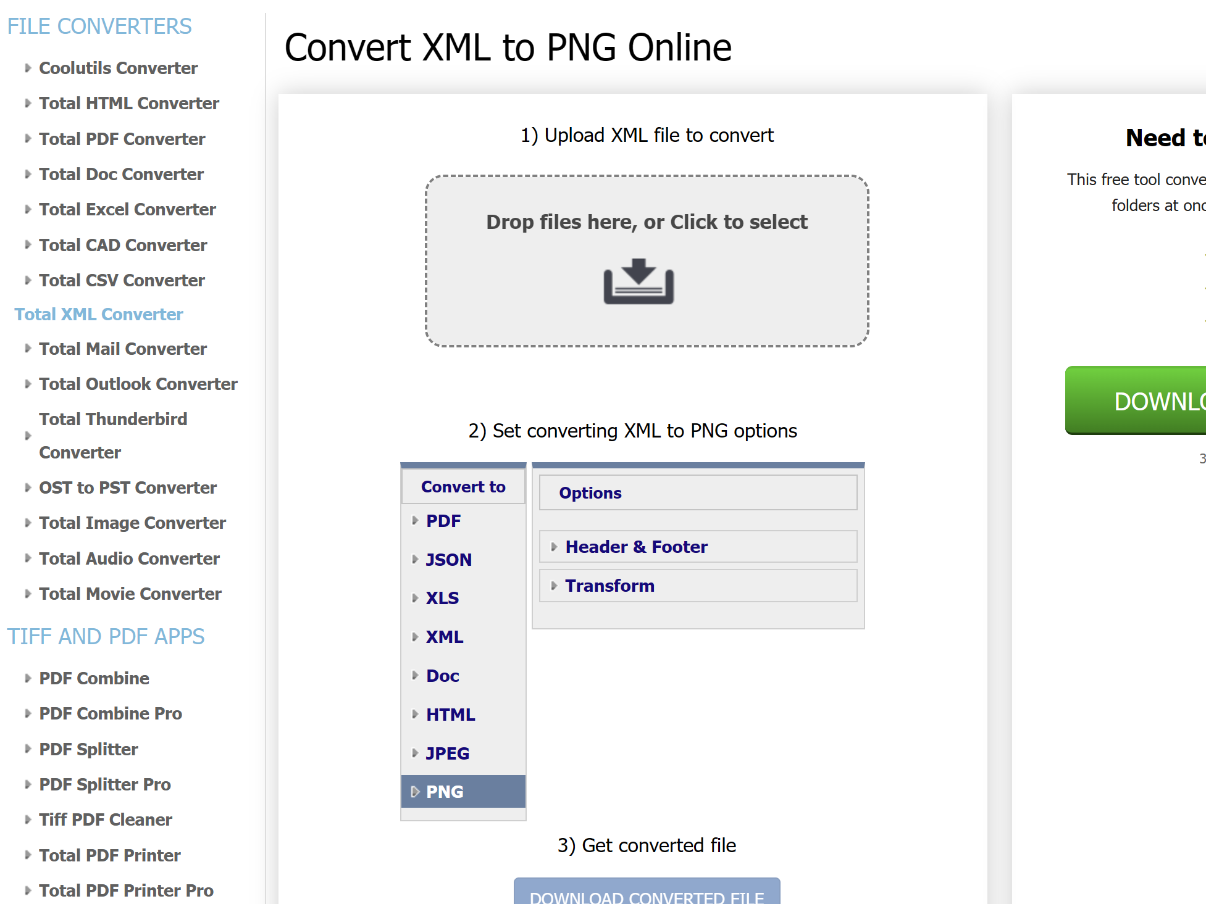Click the arrow bullet beside Total Excel Converter
The width and height of the screenshot is (1206, 904).
tap(28, 209)
